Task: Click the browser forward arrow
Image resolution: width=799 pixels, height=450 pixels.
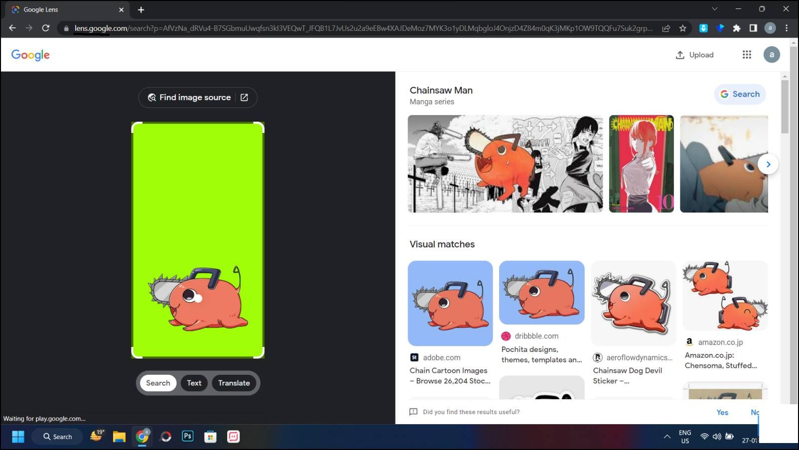Action: (29, 28)
